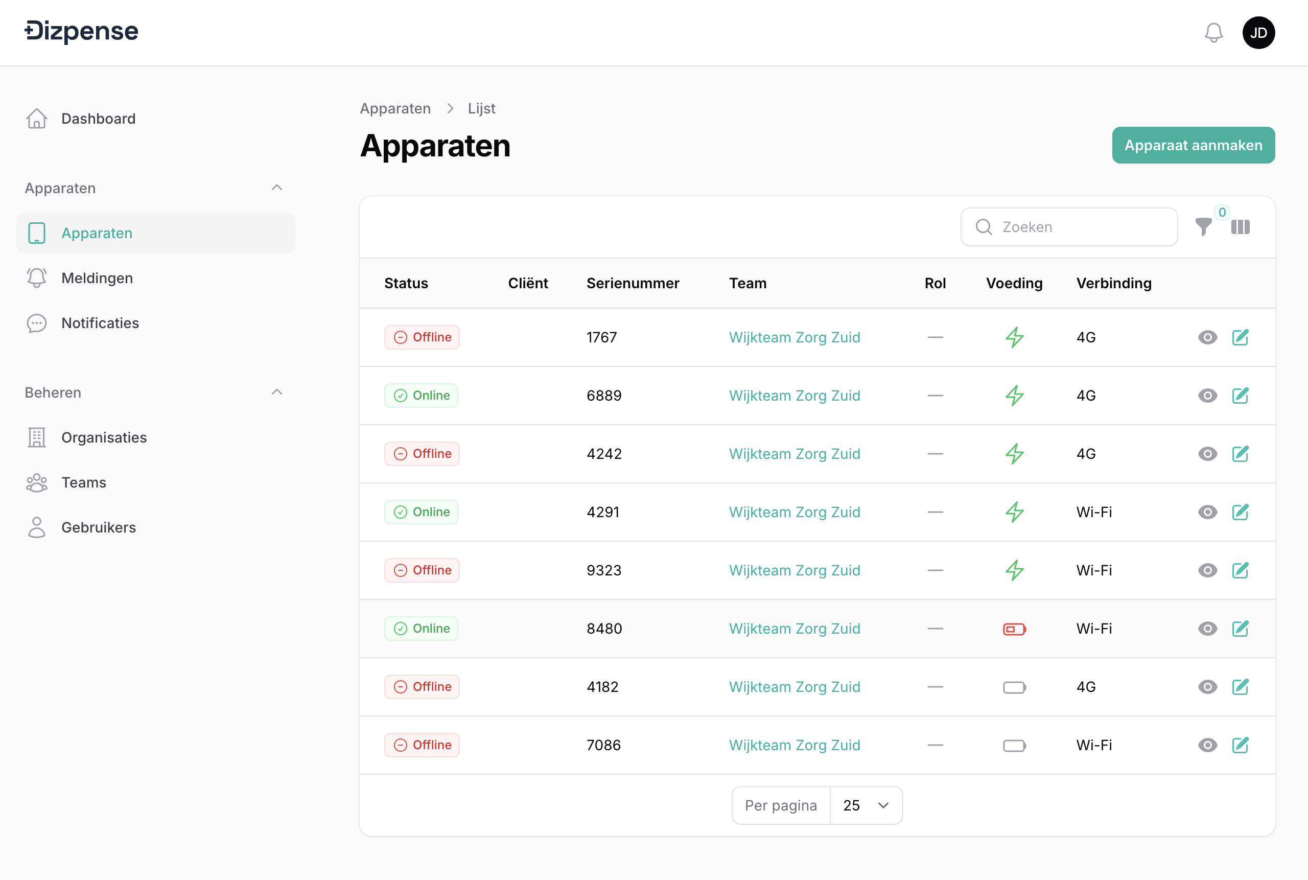Open Organisaties in the sidebar
The height and width of the screenshot is (880, 1308).
point(104,438)
